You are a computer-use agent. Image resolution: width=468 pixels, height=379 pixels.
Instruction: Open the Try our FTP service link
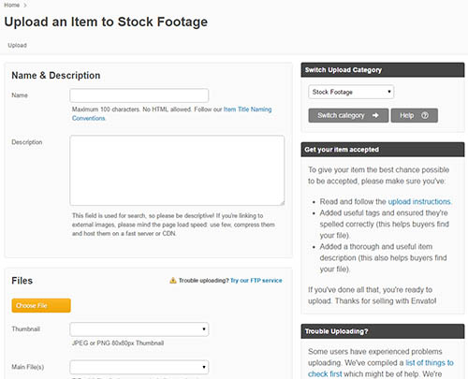click(256, 281)
